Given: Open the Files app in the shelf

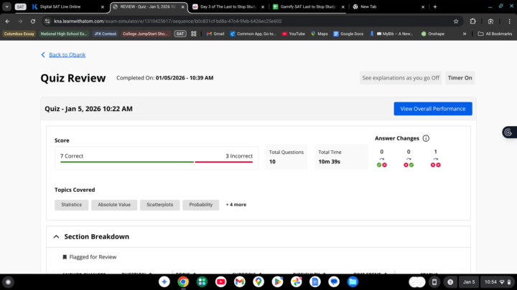Looking at the screenshot, I should [x=352, y=282].
